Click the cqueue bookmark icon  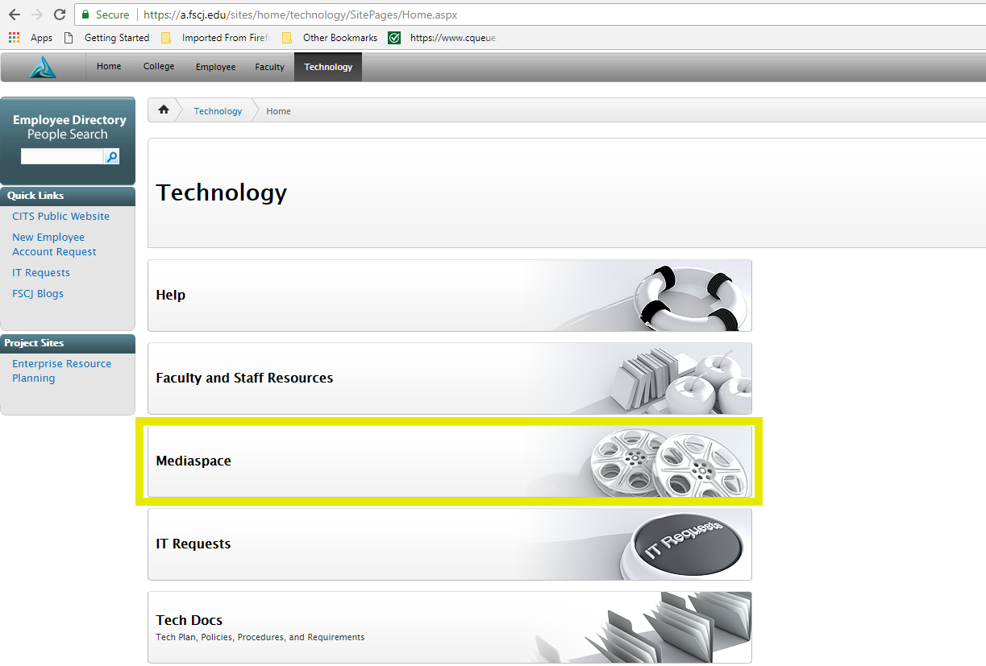point(394,38)
